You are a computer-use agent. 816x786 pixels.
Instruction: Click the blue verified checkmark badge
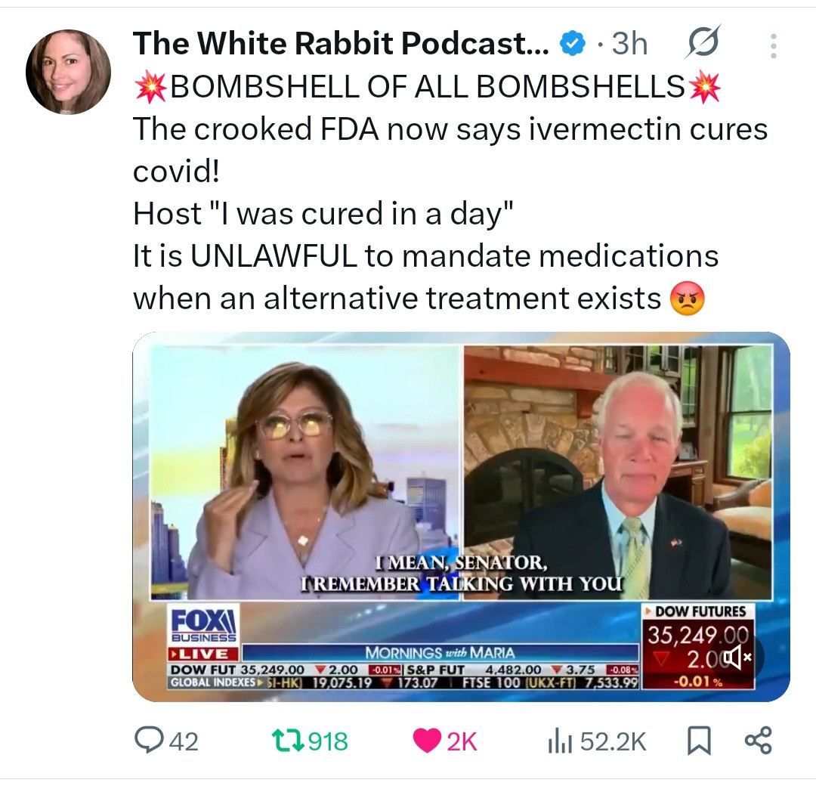tap(573, 43)
